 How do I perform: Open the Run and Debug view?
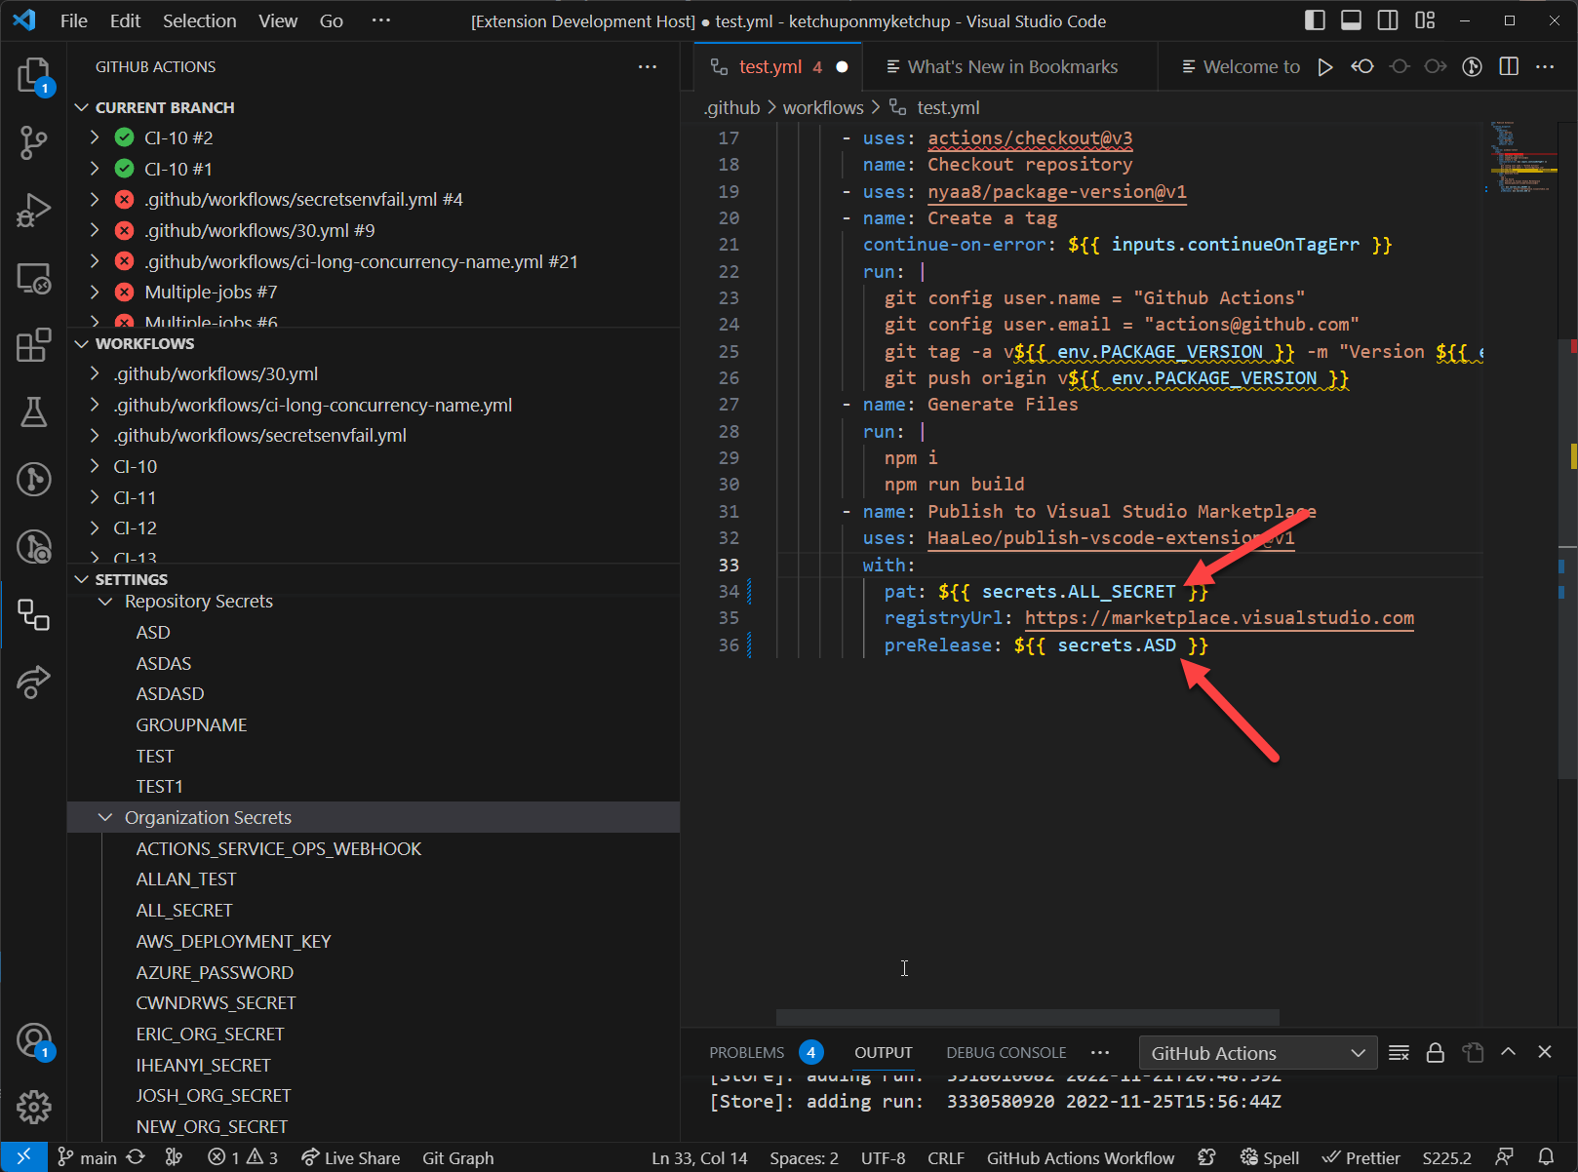click(x=34, y=210)
